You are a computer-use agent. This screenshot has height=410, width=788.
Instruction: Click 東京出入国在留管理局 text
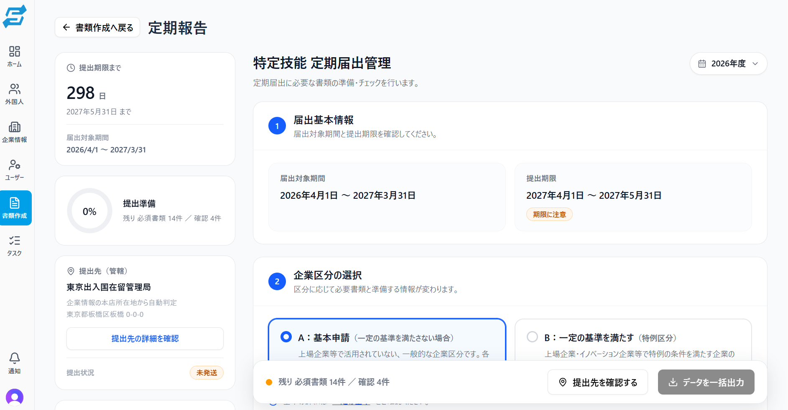(x=109, y=287)
